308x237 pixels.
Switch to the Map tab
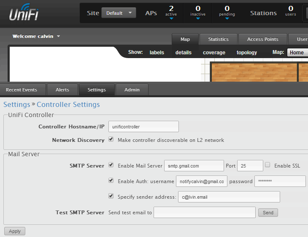185,39
